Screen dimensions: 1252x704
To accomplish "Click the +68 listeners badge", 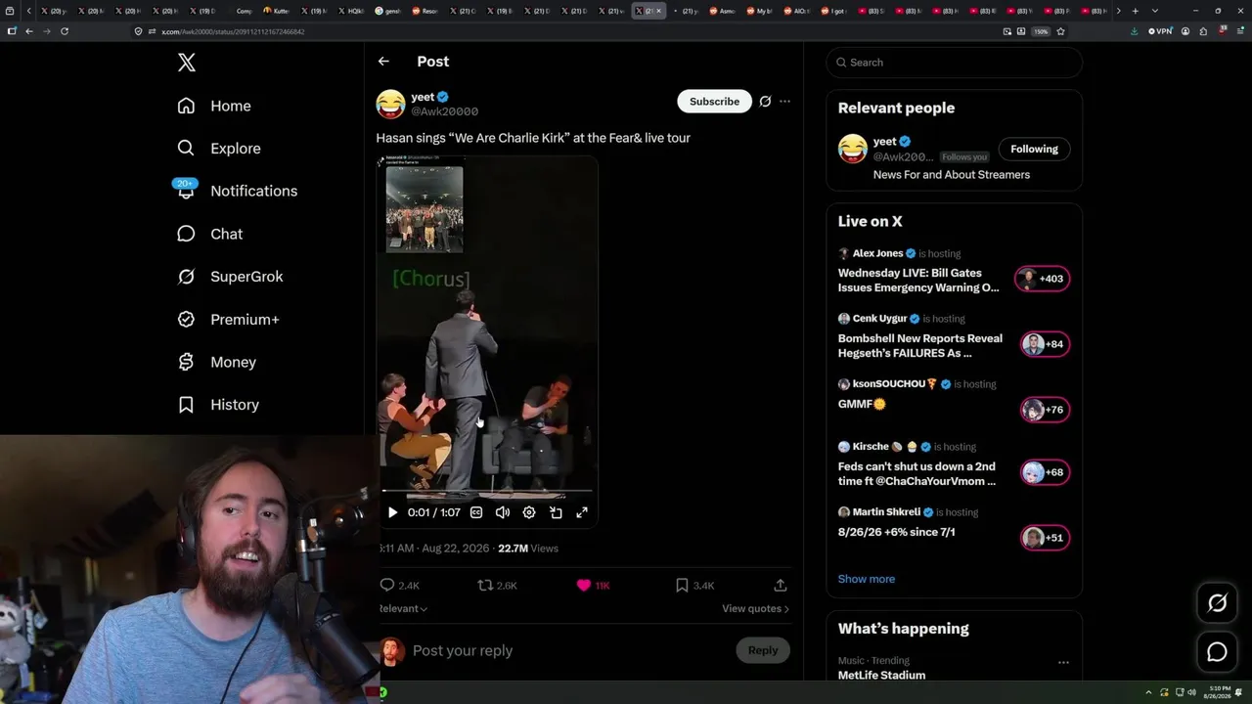I will click(1045, 472).
